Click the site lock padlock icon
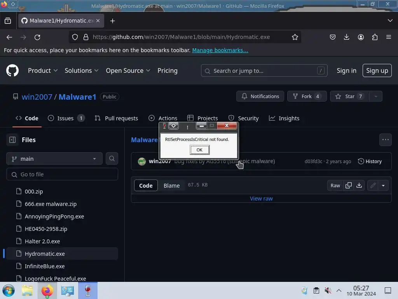Image resolution: width=398 pixels, height=299 pixels. (x=86, y=37)
